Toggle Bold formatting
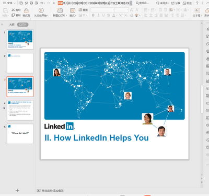 (x=93, y=15)
